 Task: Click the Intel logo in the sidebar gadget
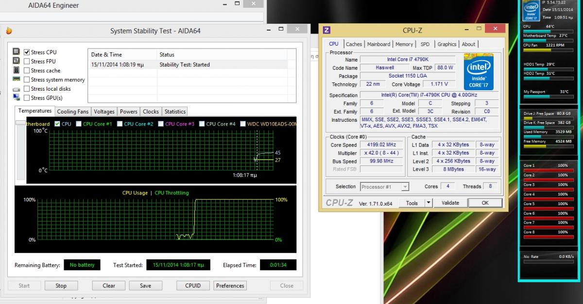point(532,11)
